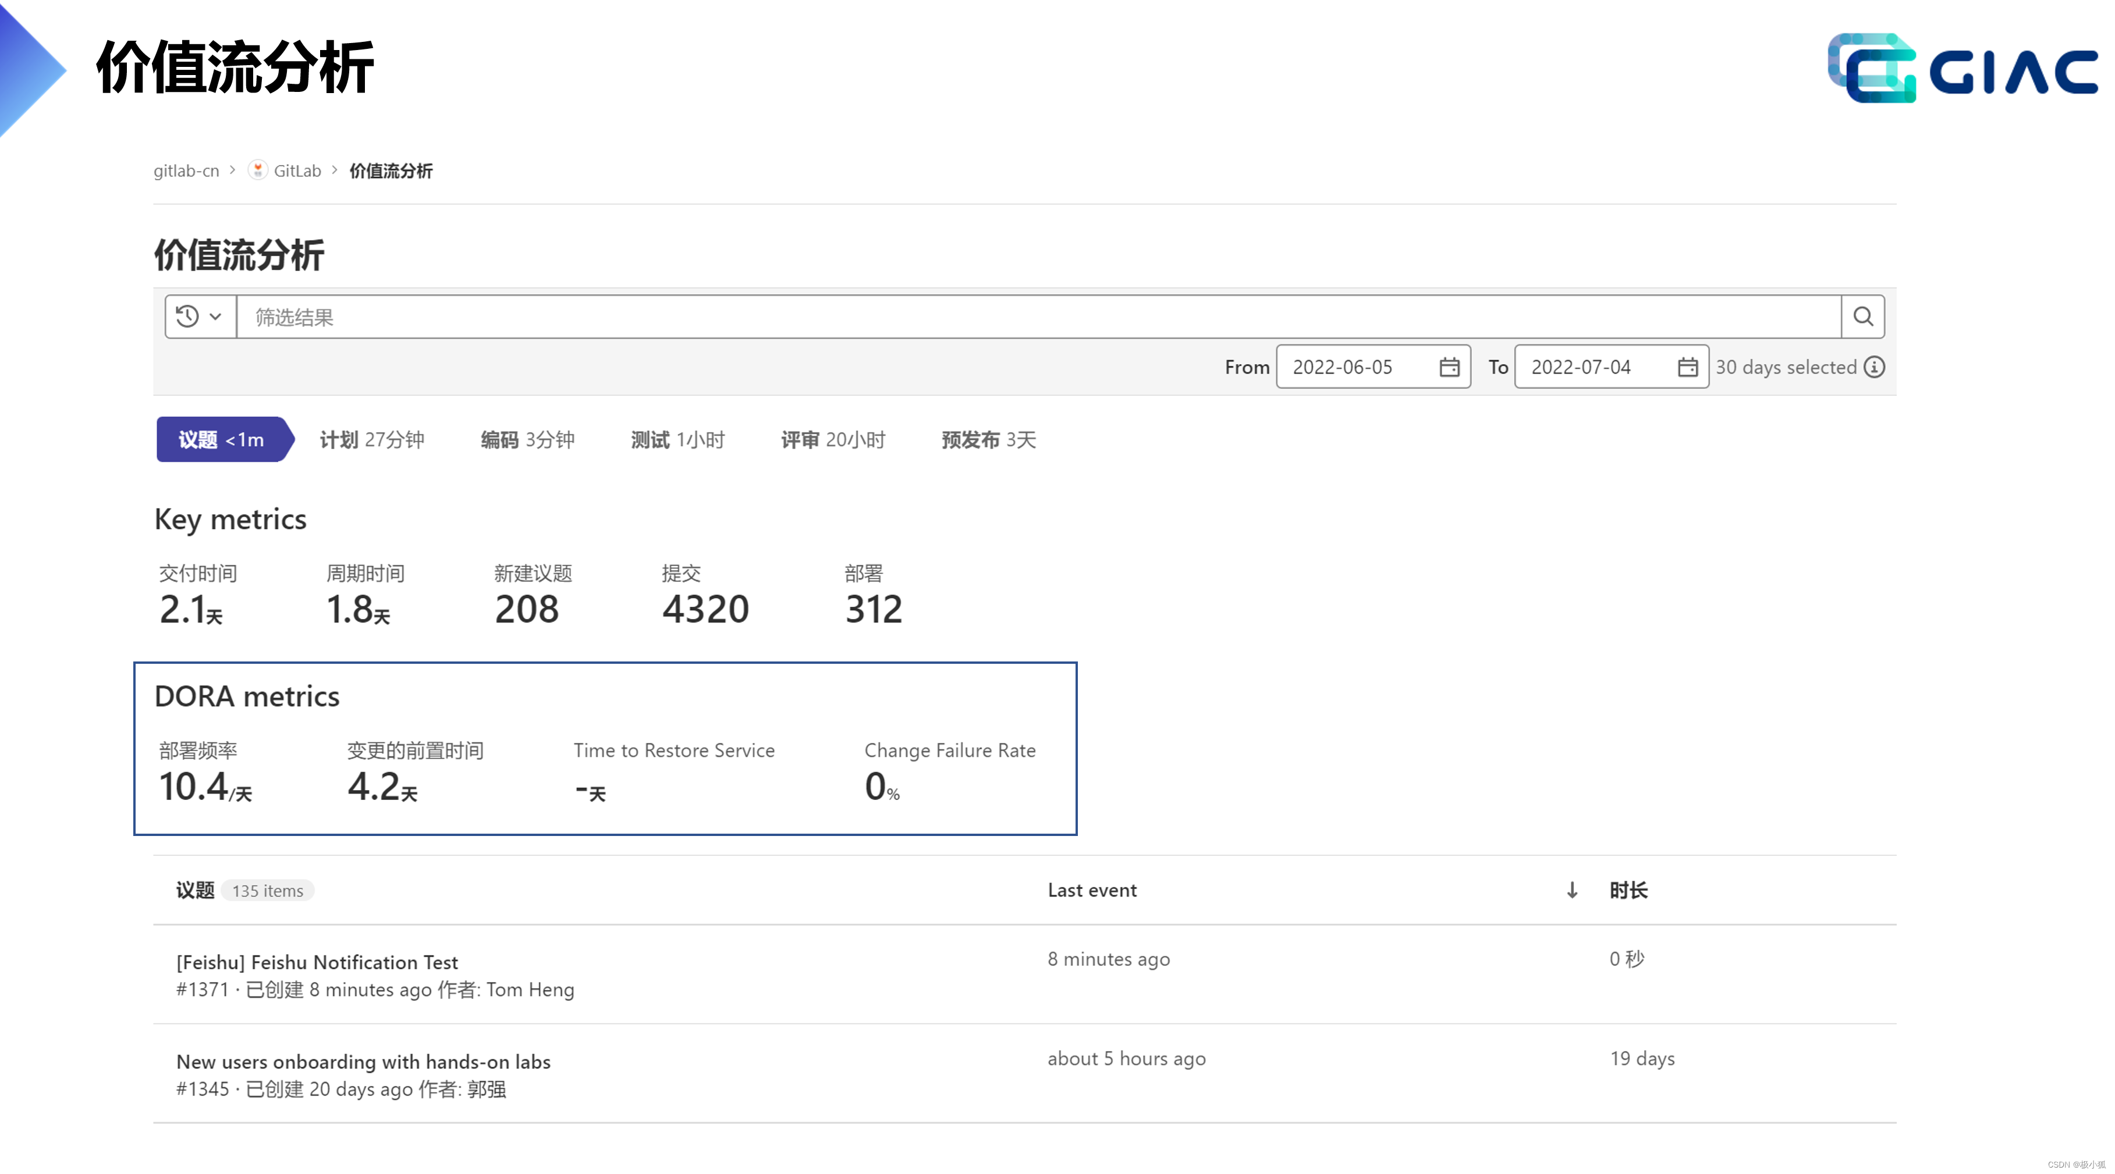Image resolution: width=2115 pixels, height=1174 pixels.
Task: Click the search magnifier icon
Action: (x=1862, y=317)
